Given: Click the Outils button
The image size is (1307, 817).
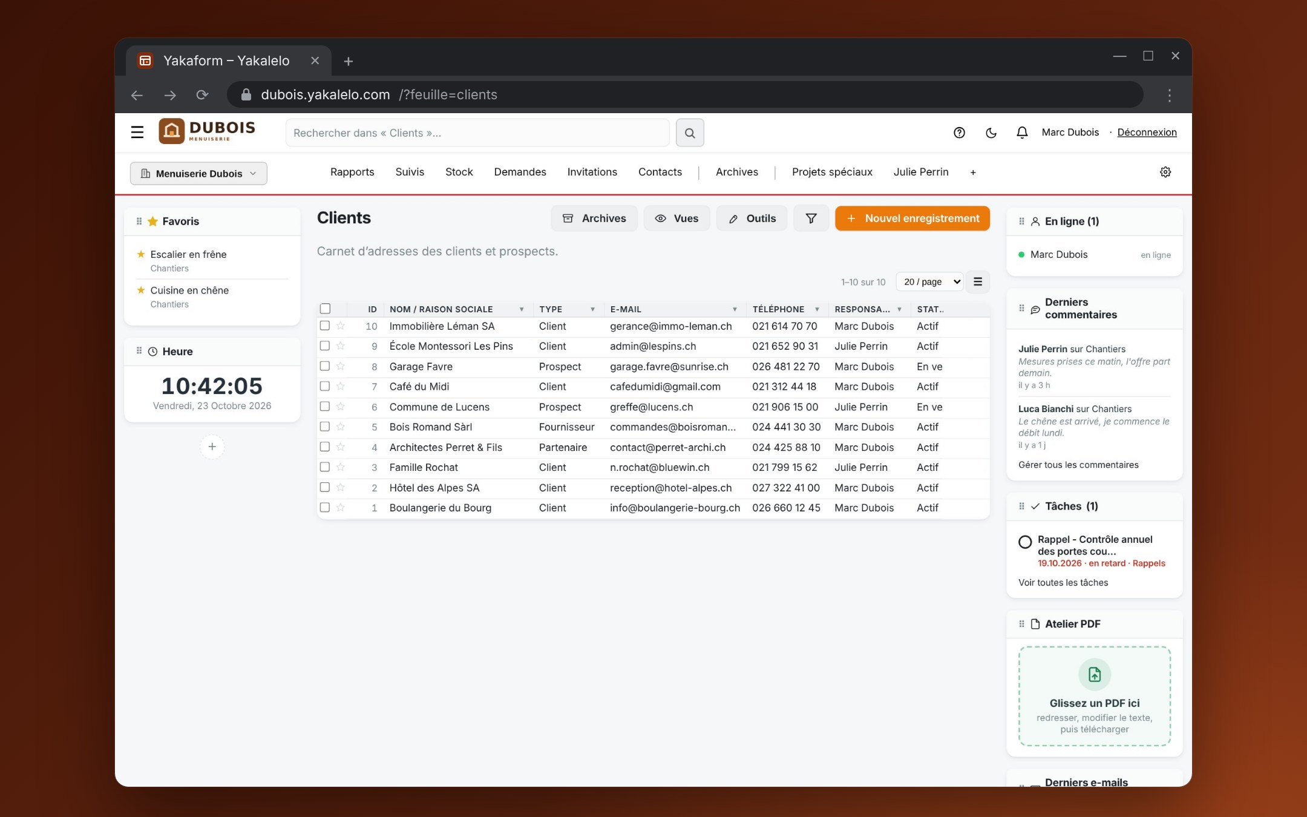Looking at the screenshot, I should 752,218.
